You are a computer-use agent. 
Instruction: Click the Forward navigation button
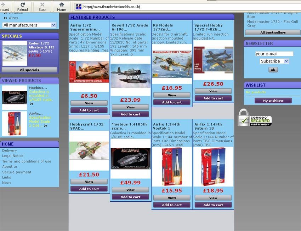click(x=5, y=7)
